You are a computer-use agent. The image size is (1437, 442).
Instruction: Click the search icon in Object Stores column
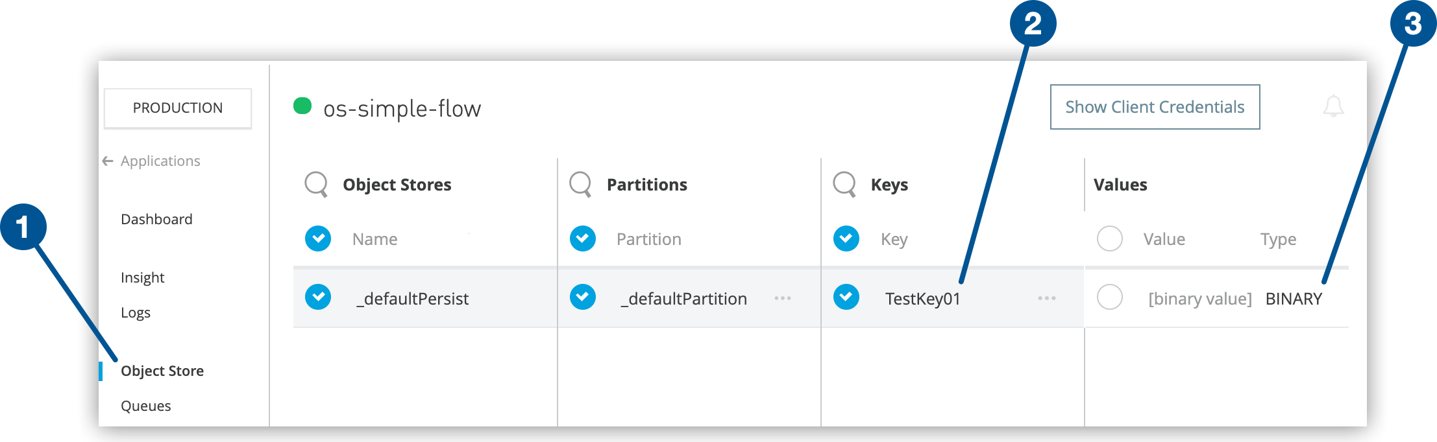(316, 184)
